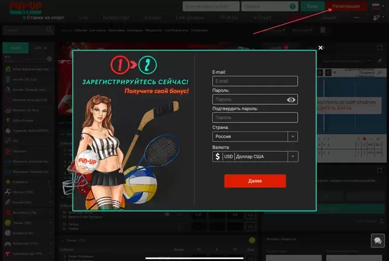389x261 pixels.
Task: Switch to the Линия tab in sidebar
Action: pyautogui.click(x=16, y=48)
